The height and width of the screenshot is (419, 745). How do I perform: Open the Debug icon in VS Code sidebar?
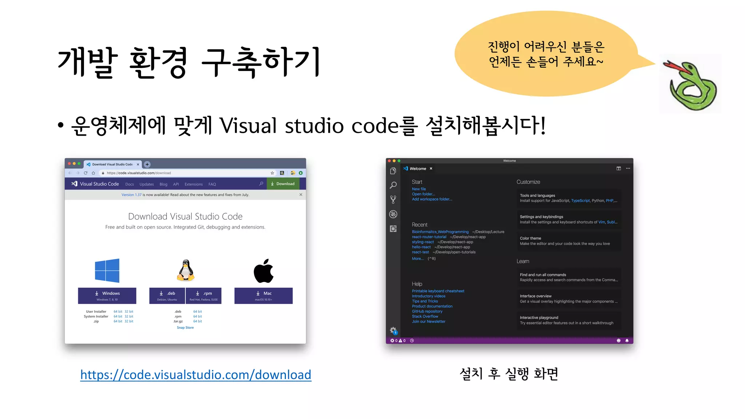393,214
